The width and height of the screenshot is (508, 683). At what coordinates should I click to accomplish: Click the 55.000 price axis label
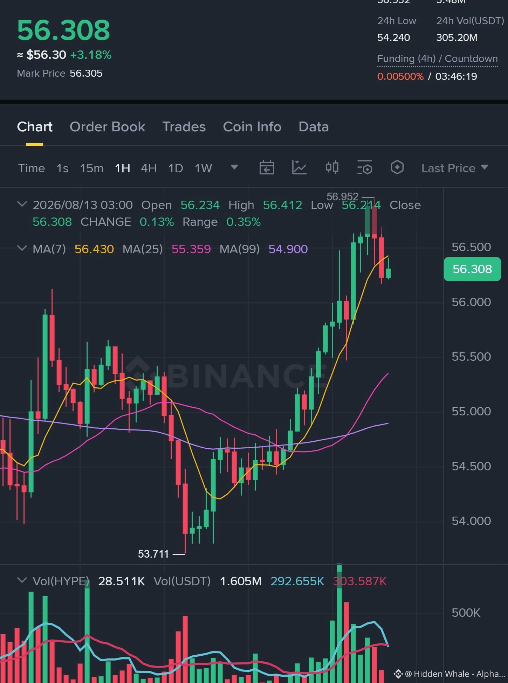(471, 411)
